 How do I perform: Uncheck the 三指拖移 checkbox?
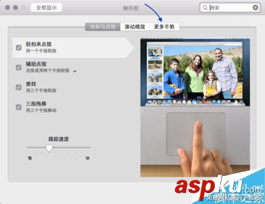[19, 107]
